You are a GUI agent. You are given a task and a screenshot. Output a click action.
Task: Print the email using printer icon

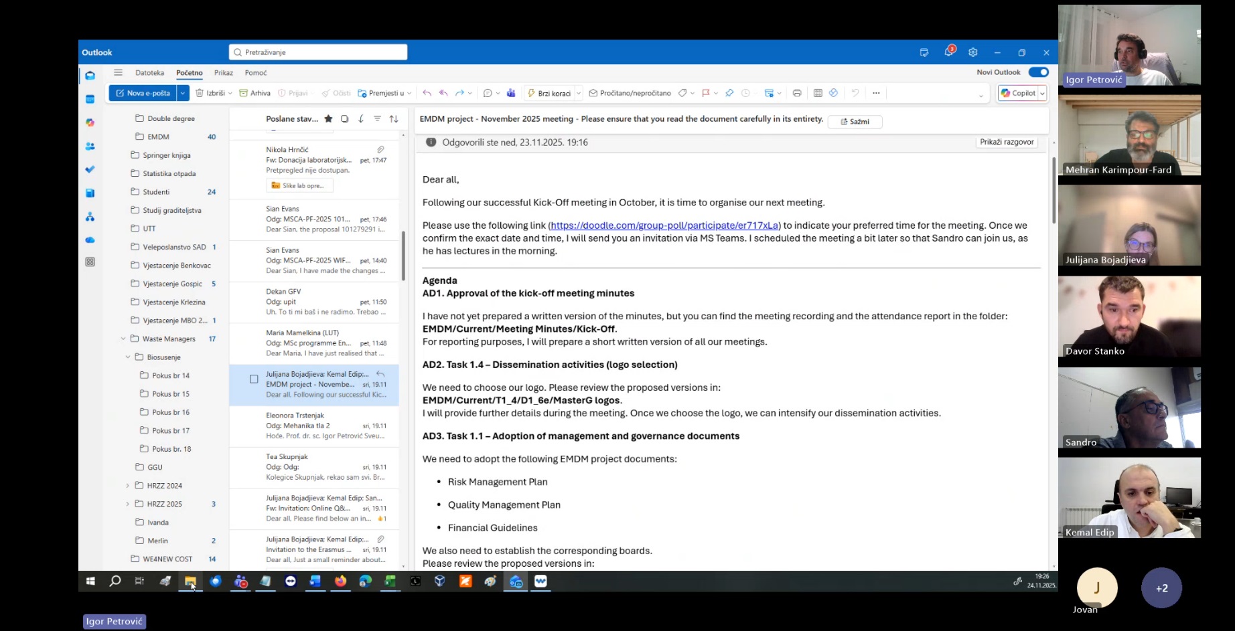pos(796,93)
